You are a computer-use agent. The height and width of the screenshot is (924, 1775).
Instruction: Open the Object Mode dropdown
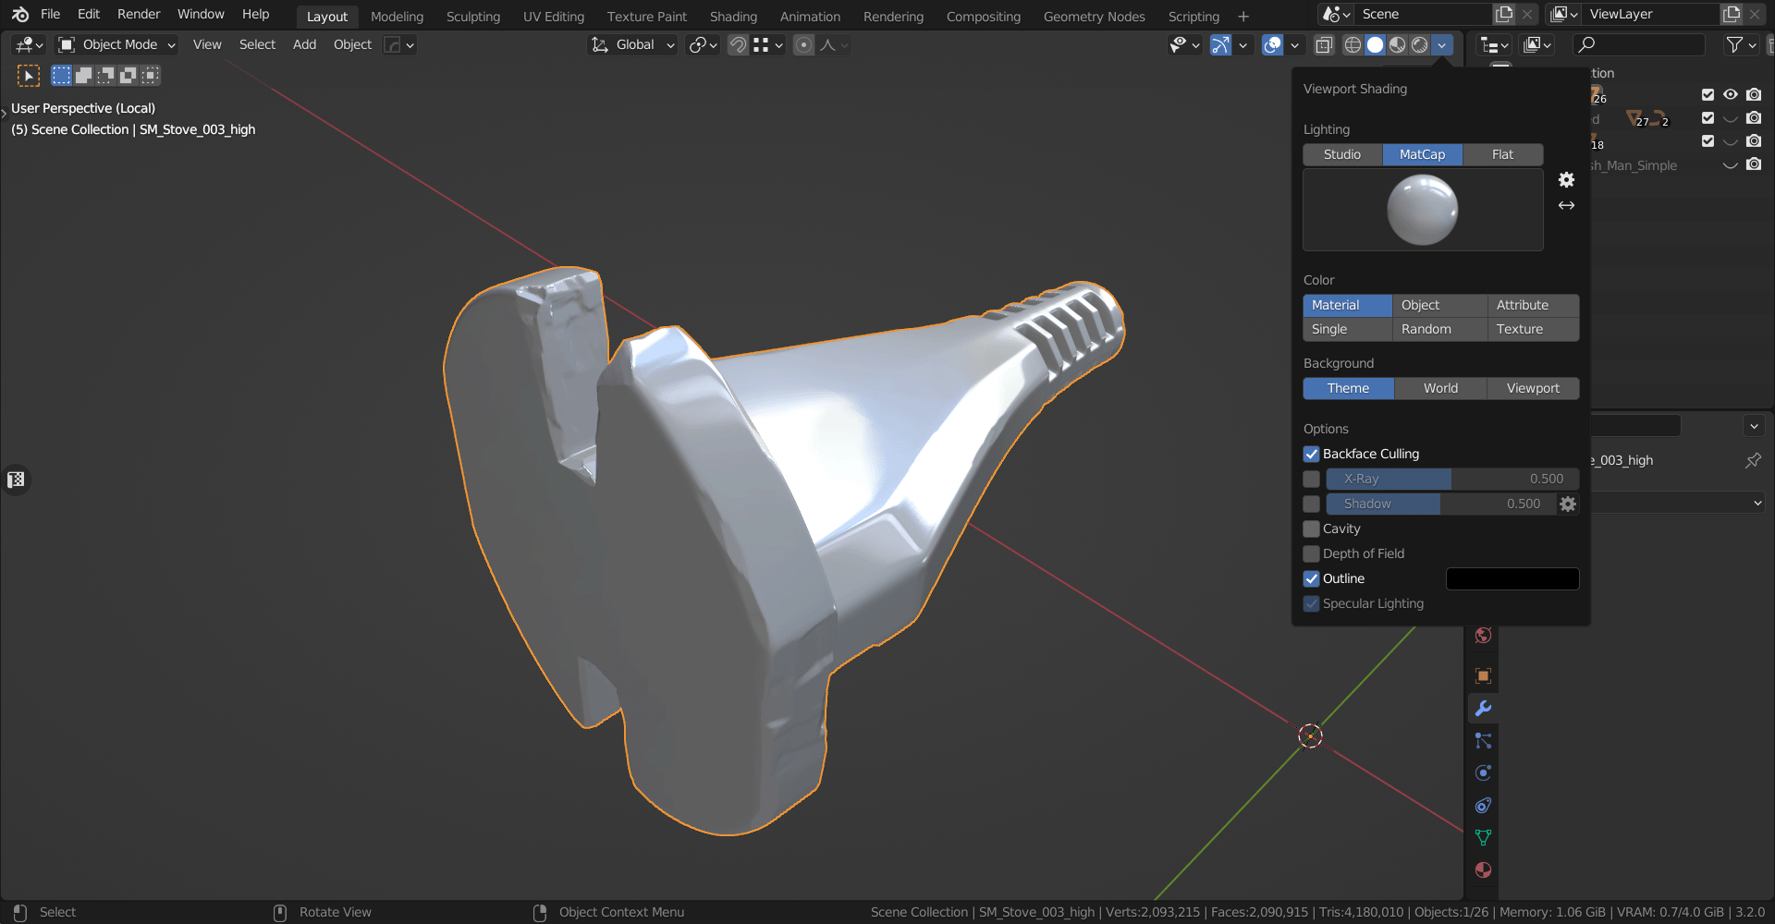[x=116, y=44]
